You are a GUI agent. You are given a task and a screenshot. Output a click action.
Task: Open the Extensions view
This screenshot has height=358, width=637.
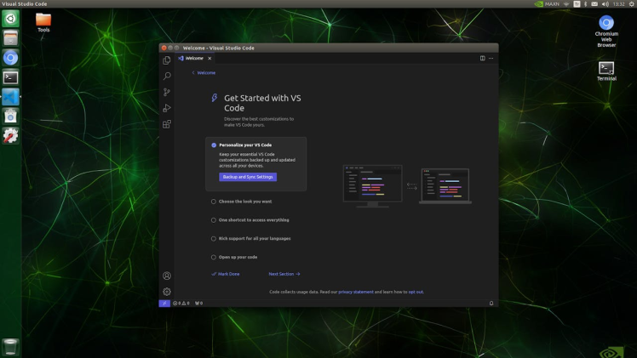(167, 124)
